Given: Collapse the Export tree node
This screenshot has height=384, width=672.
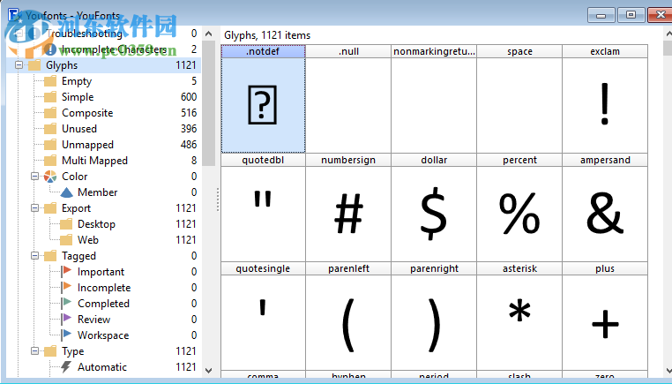Looking at the screenshot, I should (34, 208).
